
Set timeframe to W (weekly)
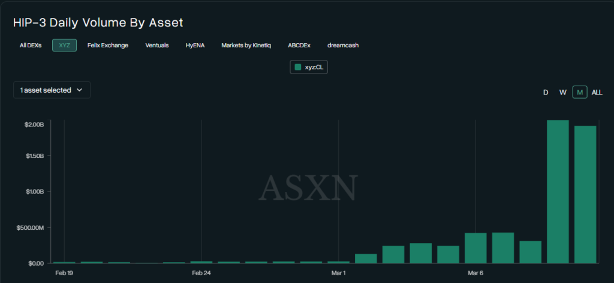click(562, 92)
